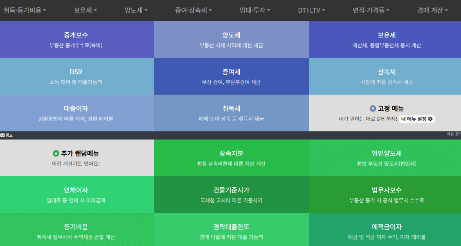This screenshot has width=461, height=246.
Task: Open the 중개보수 brokerage fee calculator
Action: (76, 39)
